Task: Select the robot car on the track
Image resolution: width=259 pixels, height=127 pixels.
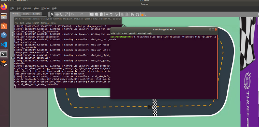Action: click(150, 107)
